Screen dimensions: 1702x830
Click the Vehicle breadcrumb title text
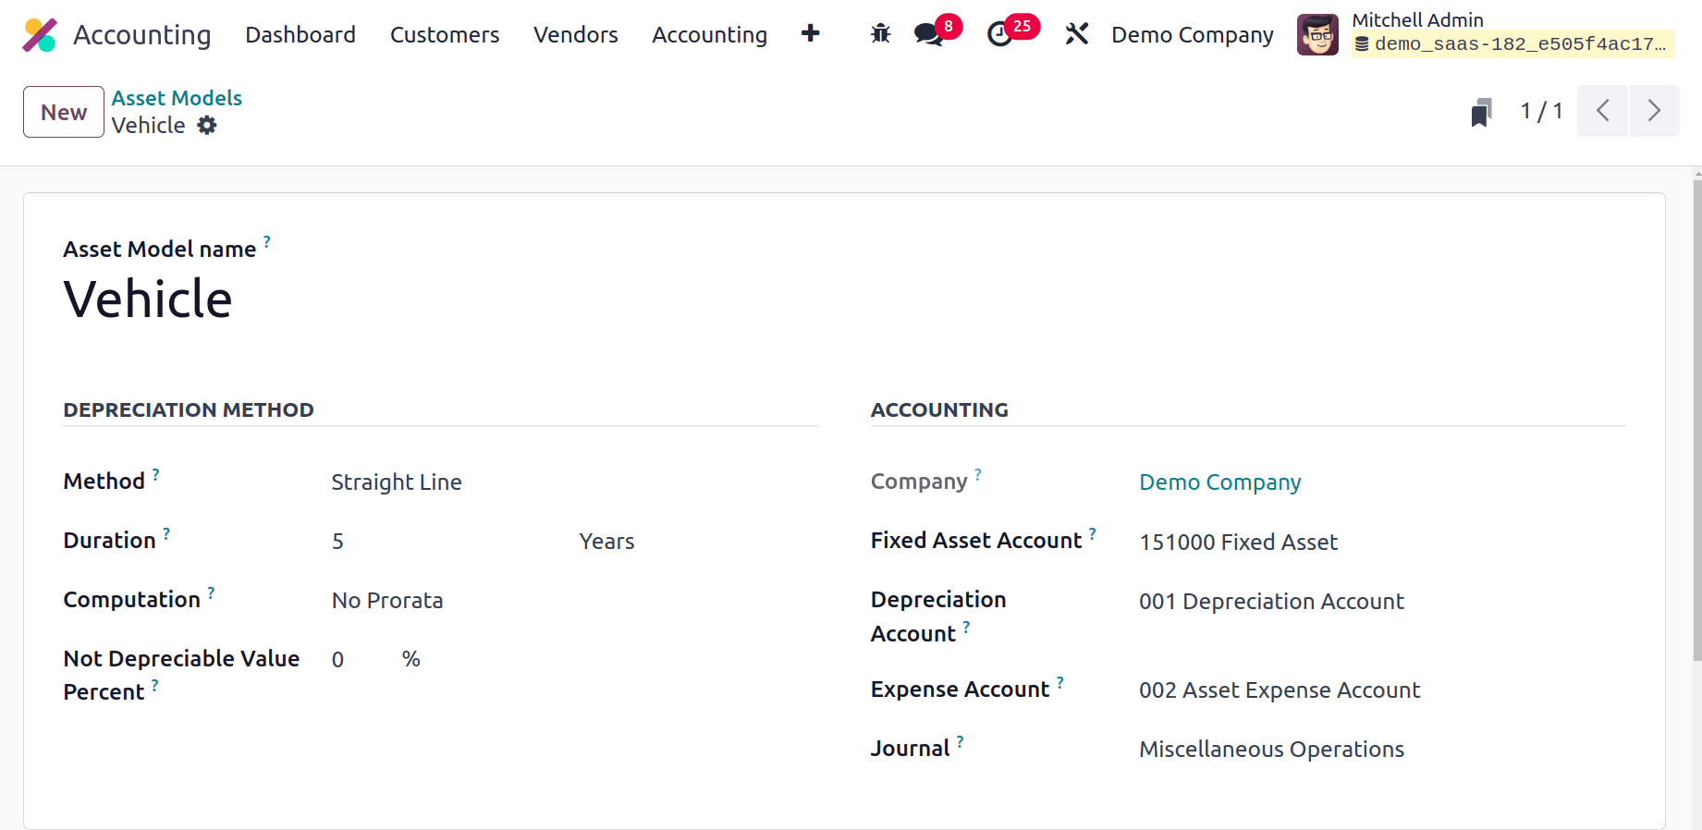coord(148,125)
